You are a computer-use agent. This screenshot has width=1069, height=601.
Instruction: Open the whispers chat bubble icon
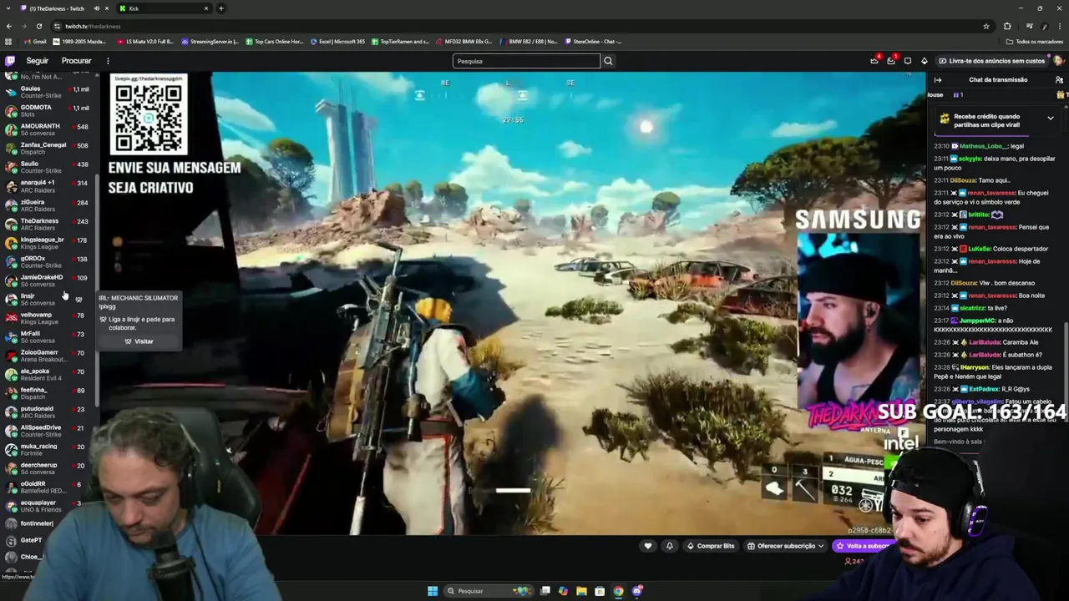pos(908,61)
